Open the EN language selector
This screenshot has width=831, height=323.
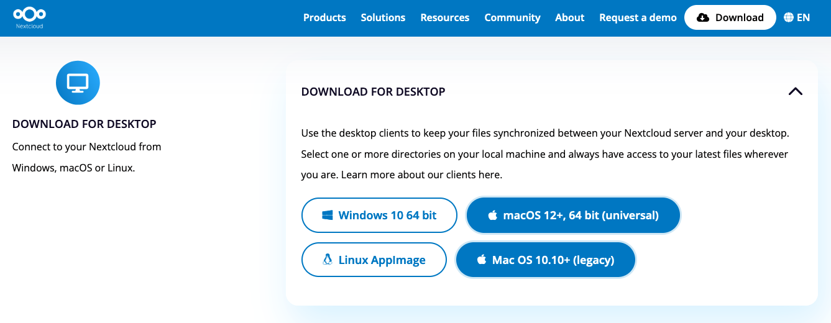click(x=797, y=17)
